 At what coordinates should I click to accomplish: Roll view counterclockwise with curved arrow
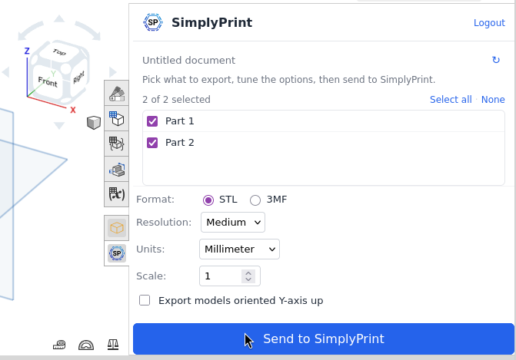pyautogui.click(x=30, y=31)
